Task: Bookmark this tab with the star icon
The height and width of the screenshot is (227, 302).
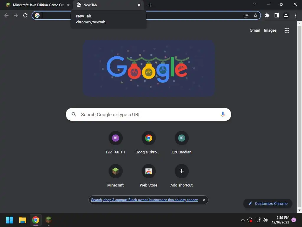Action: [255, 15]
